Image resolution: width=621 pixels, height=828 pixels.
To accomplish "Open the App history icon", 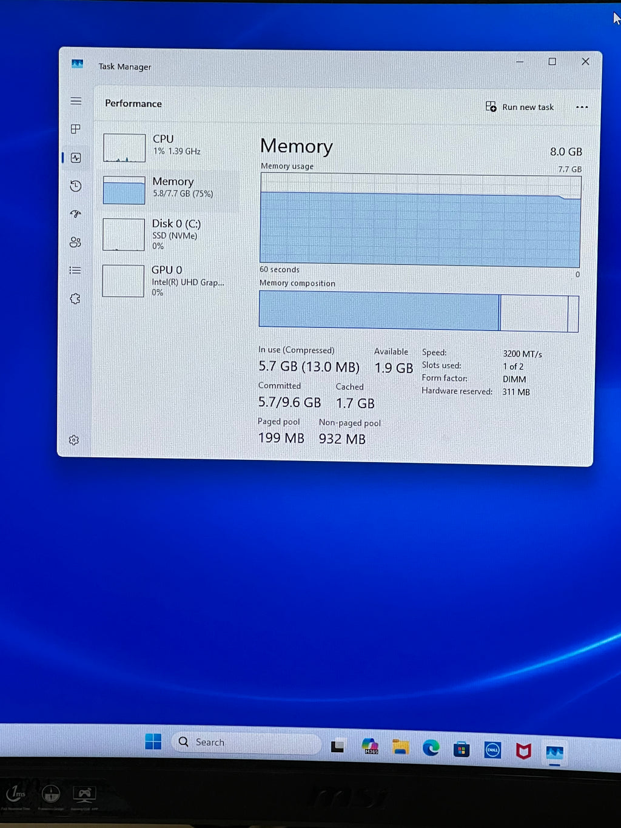I will click(76, 186).
